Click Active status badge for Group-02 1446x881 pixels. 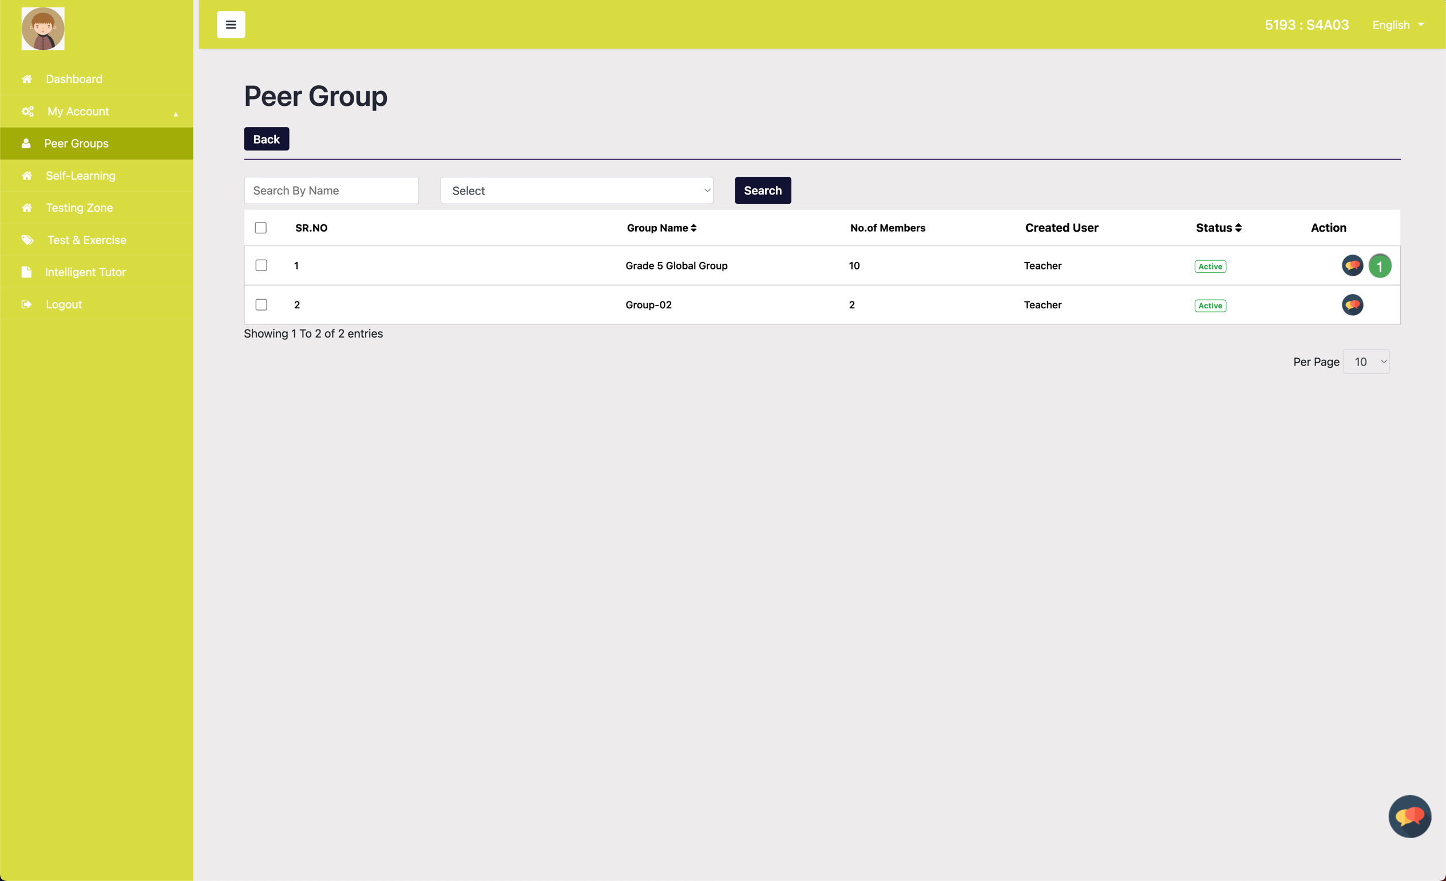(x=1210, y=305)
